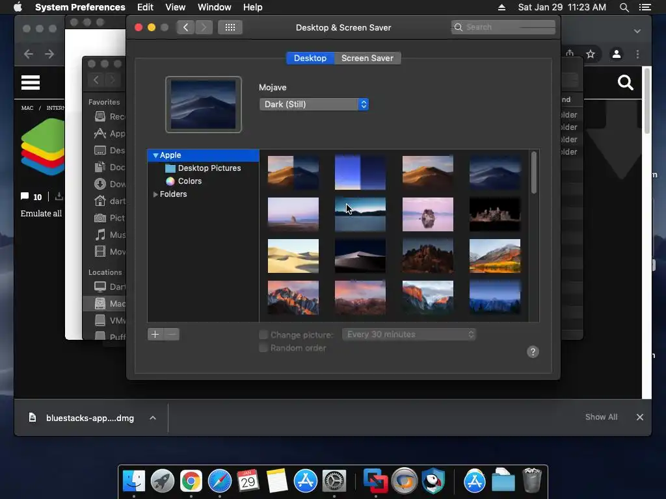This screenshot has height=499, width=666.
Task: Add a folder with plus button
Action: click(x=155, y=335)
